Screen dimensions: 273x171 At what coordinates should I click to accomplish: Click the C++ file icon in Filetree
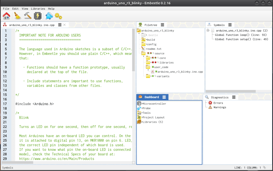click(152, 71)
